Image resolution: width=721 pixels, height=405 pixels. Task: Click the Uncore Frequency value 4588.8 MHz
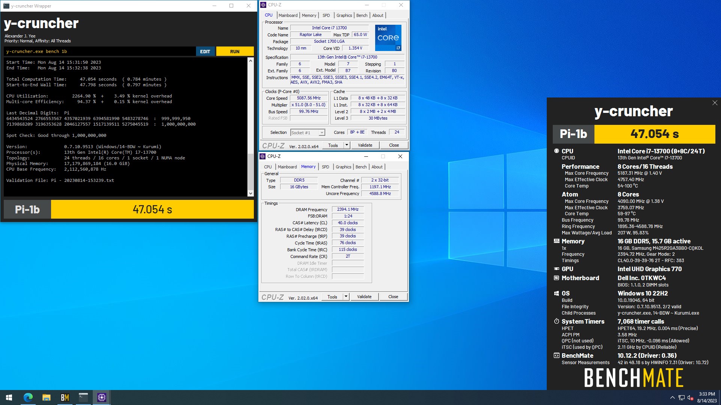[x=380, y=194]
